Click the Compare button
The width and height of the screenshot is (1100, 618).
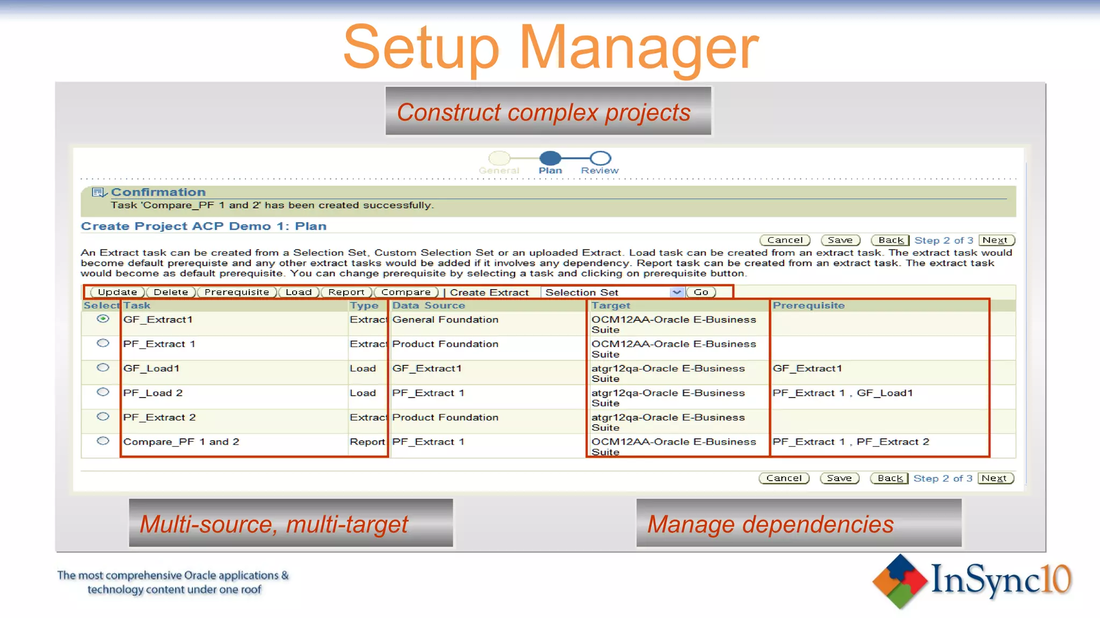point(406,292)
